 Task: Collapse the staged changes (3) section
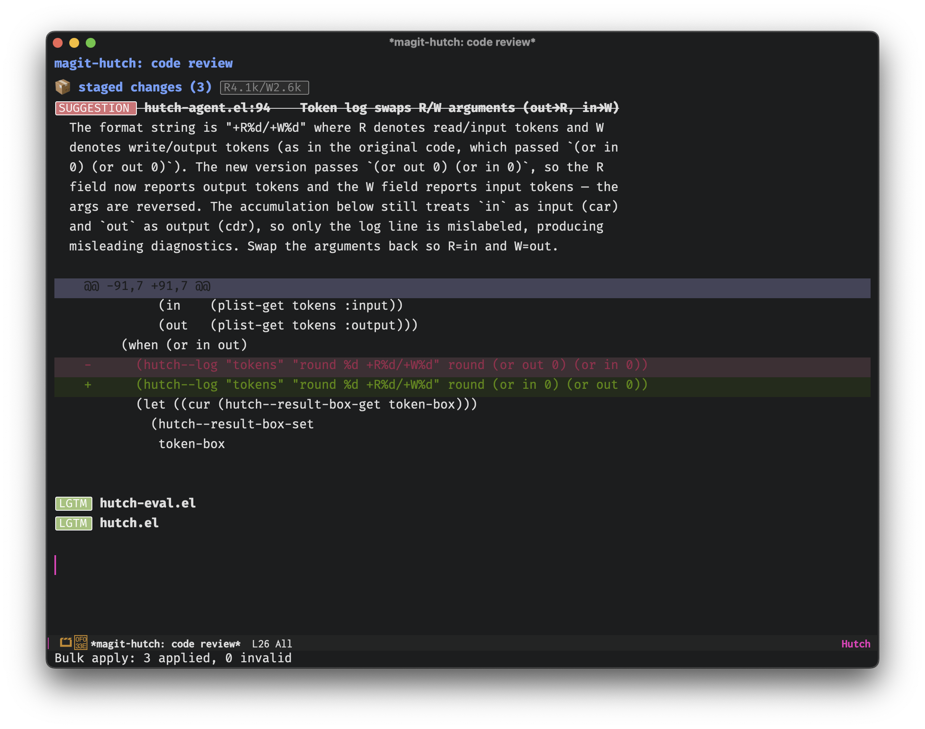coord(145,87)
